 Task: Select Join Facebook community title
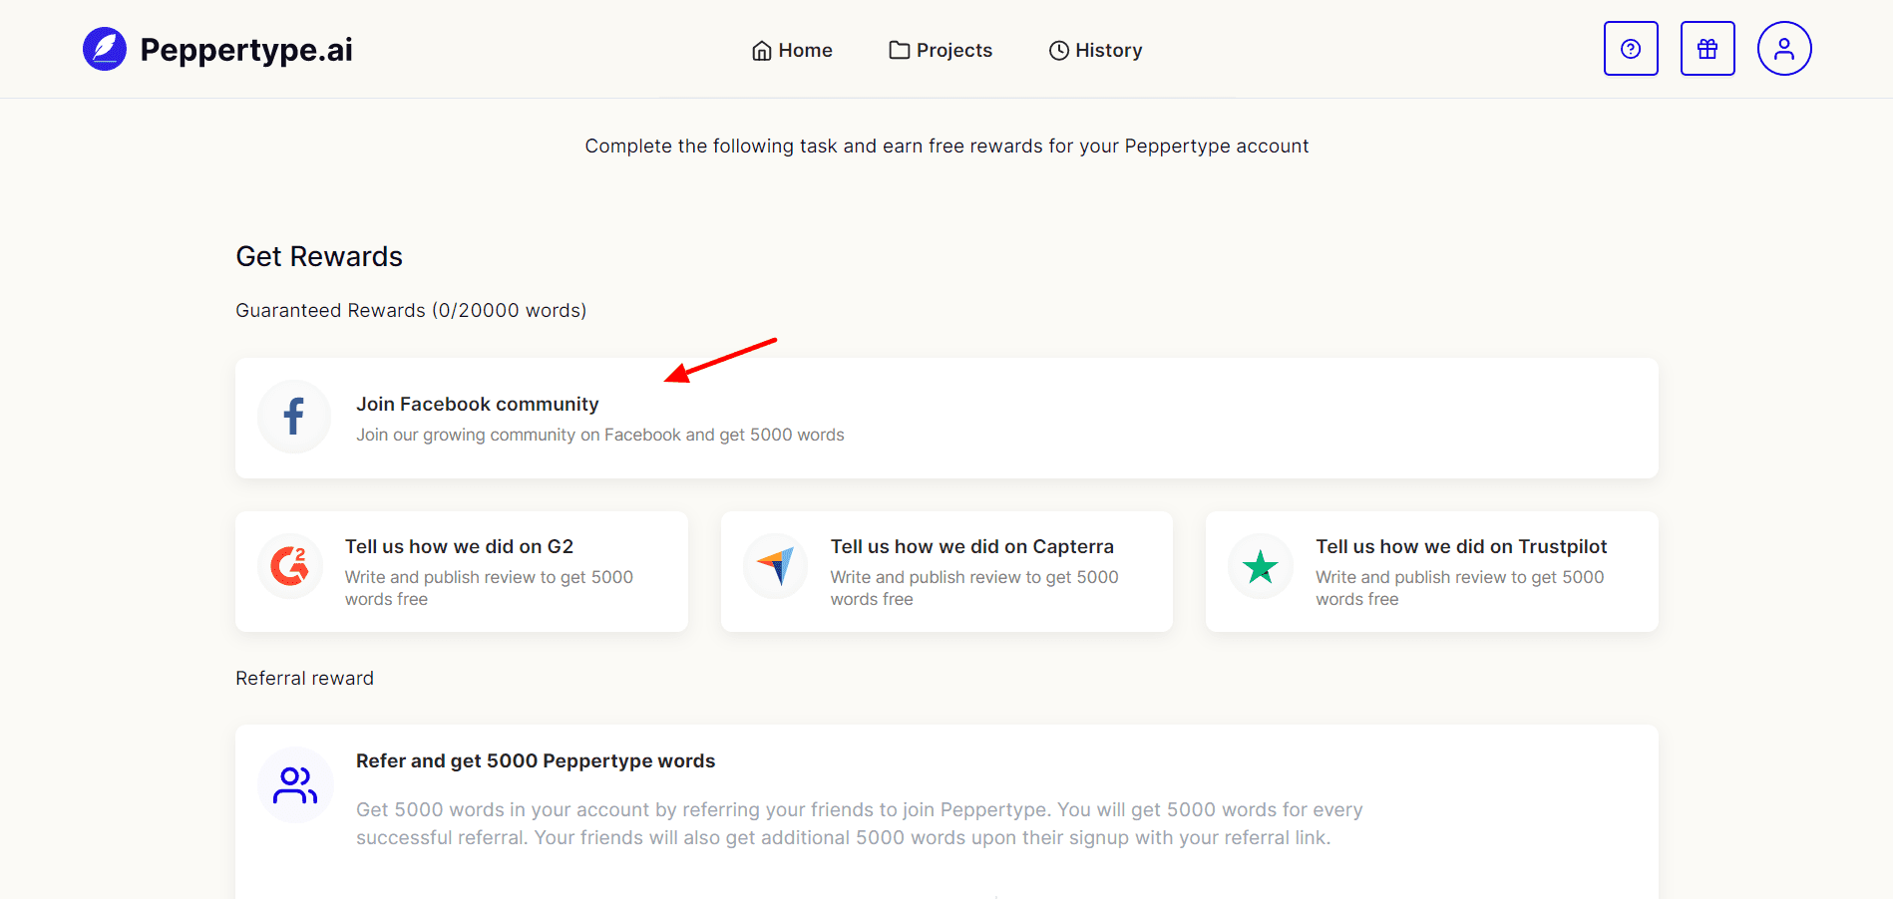[477, 404]
